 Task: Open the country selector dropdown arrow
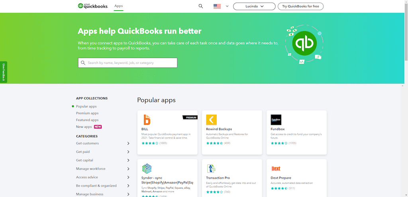pos(227,6)
